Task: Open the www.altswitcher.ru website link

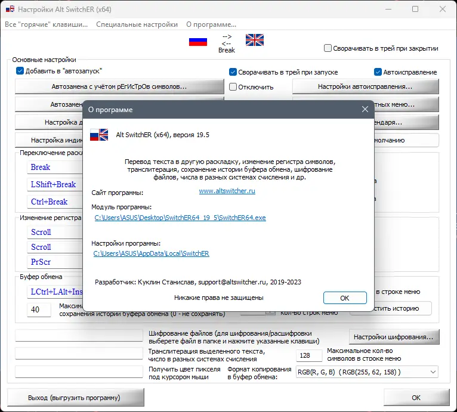Action: coord(227,191)
